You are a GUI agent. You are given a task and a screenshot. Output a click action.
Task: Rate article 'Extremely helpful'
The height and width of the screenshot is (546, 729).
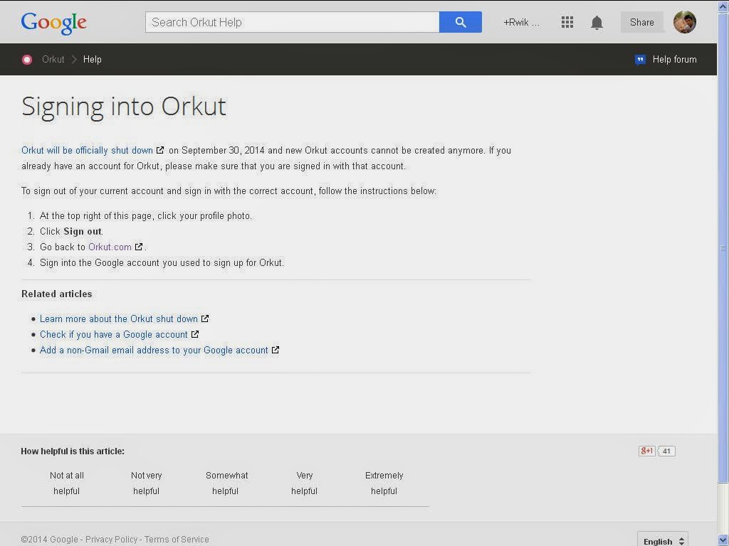point(384,483)
